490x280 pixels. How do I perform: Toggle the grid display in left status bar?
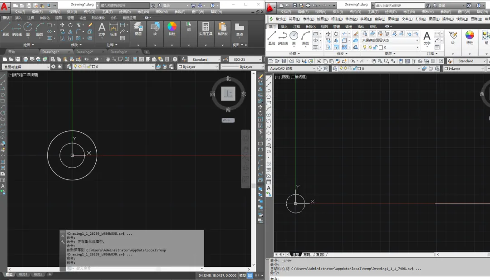(x=250, y=275)
